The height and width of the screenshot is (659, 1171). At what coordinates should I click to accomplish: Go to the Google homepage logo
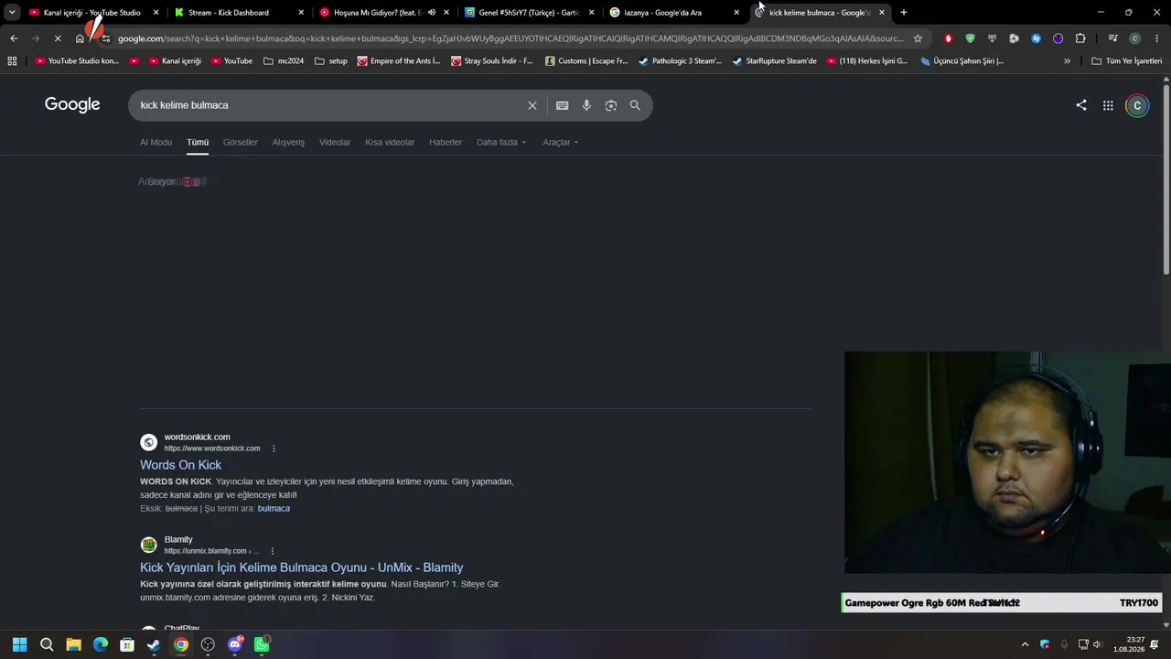72,104
